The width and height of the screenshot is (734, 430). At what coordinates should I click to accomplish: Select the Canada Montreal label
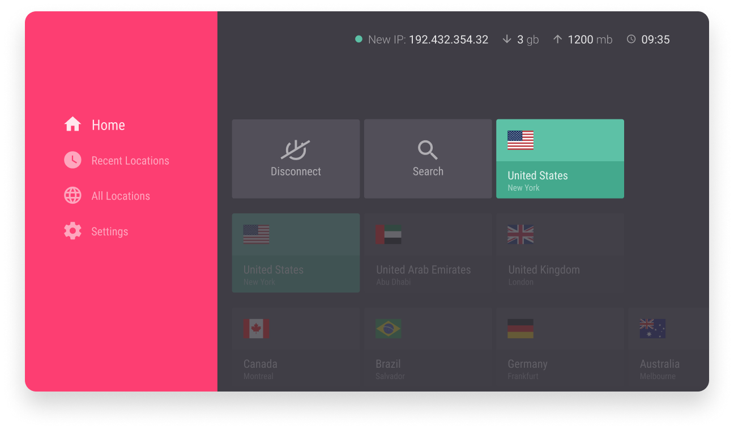click(261, 369)
